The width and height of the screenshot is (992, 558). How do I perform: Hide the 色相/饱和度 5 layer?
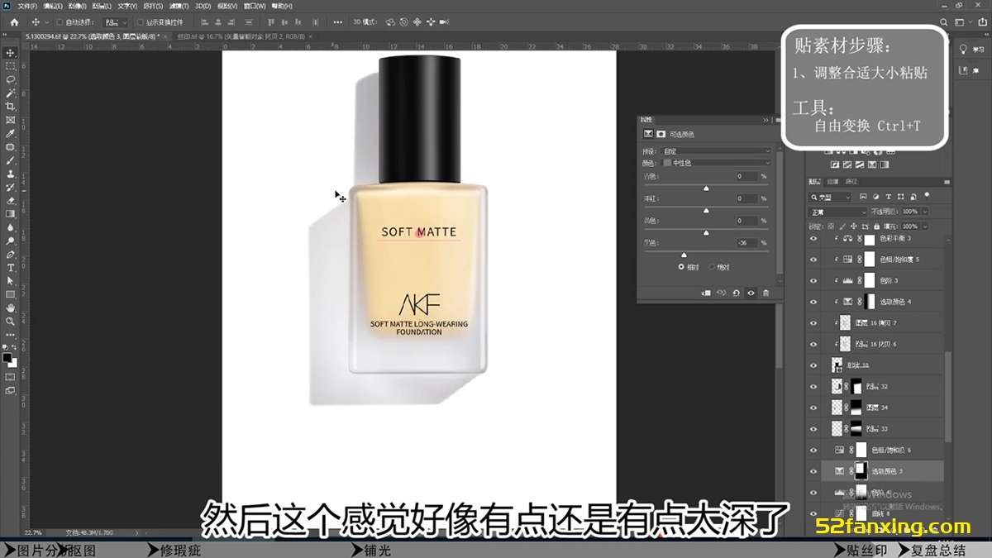point(813,260)
